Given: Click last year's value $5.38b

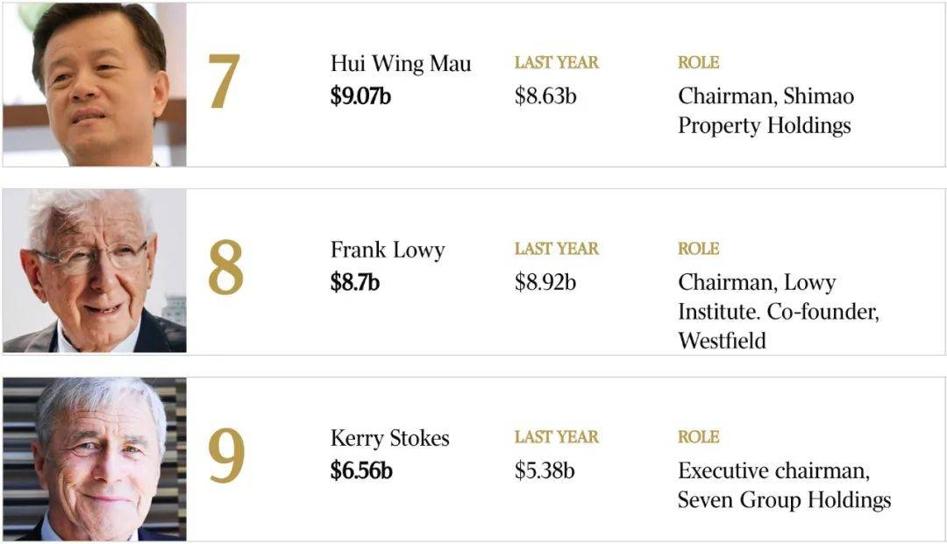Looking at the screenshot, I should [545, 470].
